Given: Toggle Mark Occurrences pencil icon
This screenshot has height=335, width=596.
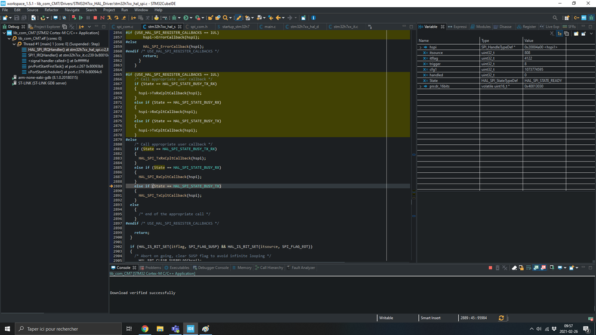Looking at the screenshot, I should click(239, 18).
